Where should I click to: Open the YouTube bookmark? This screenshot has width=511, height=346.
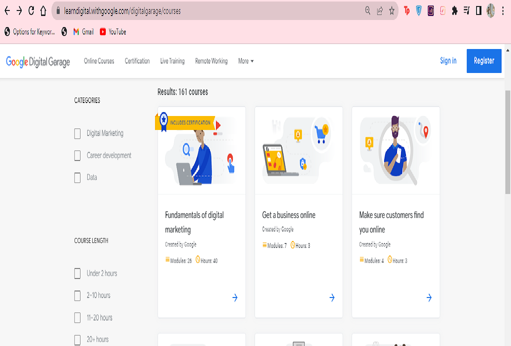[113, 31]
